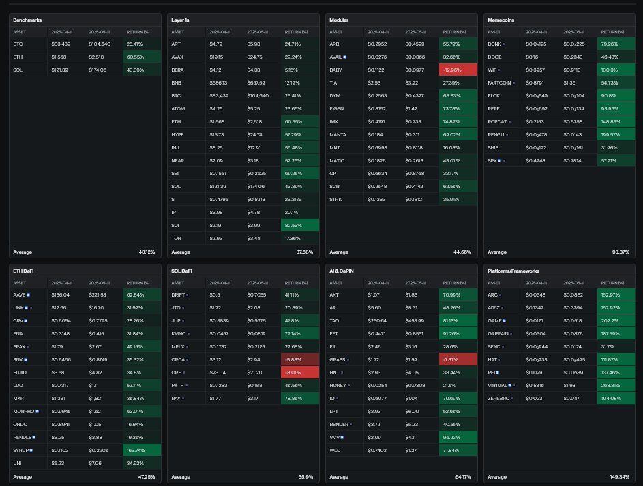Screen dimensions: 643x486
Task: Click the Benchmarks average 43.12% value
Action: coord(147,252)
